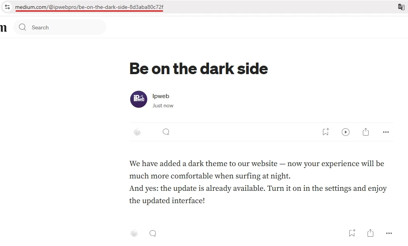Click the translate page icon in address bar
Image resolution: width=408 pixels, height=246 pixels.
(x=401, y=7)
